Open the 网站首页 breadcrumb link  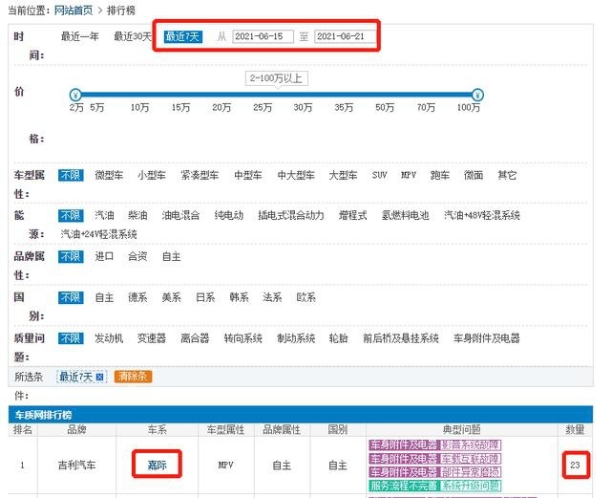pos(74,11)
